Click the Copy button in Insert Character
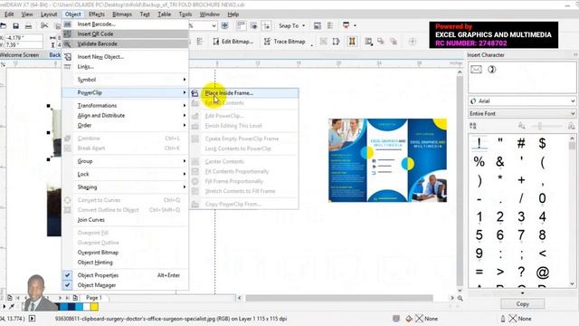The width and height of the screenshot is (579, 326). click(x=522, y=304)
